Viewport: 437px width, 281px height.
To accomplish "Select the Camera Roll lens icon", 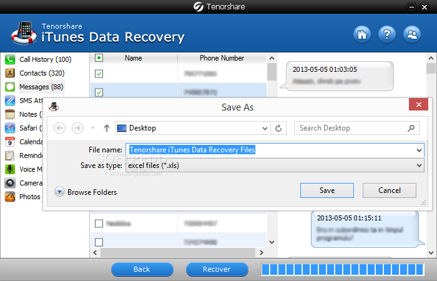I will click(x=10, y=183).
